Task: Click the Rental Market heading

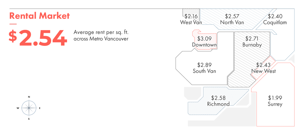Action: coord(39,16)
